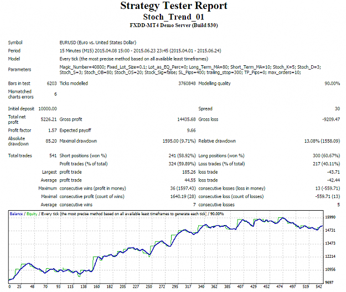Click the green 'Equity' legend label in chart
The width and height of the screenshot is (346, 292).
(32, 214)
